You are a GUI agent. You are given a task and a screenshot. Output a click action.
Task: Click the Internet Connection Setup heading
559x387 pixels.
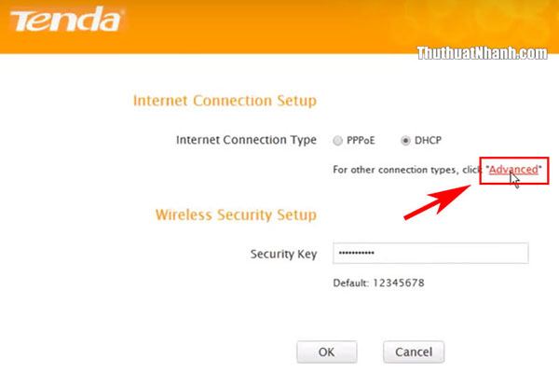[x=225, y=101]
